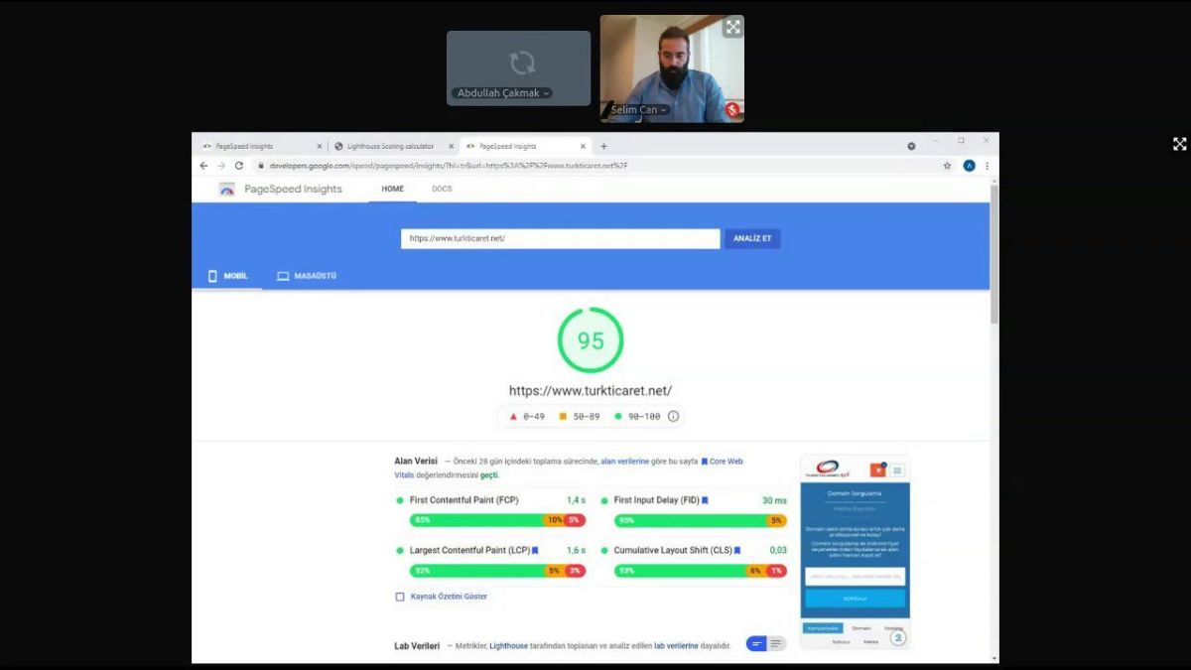Click the URL field containing turkticaret.net

[560, 238]
